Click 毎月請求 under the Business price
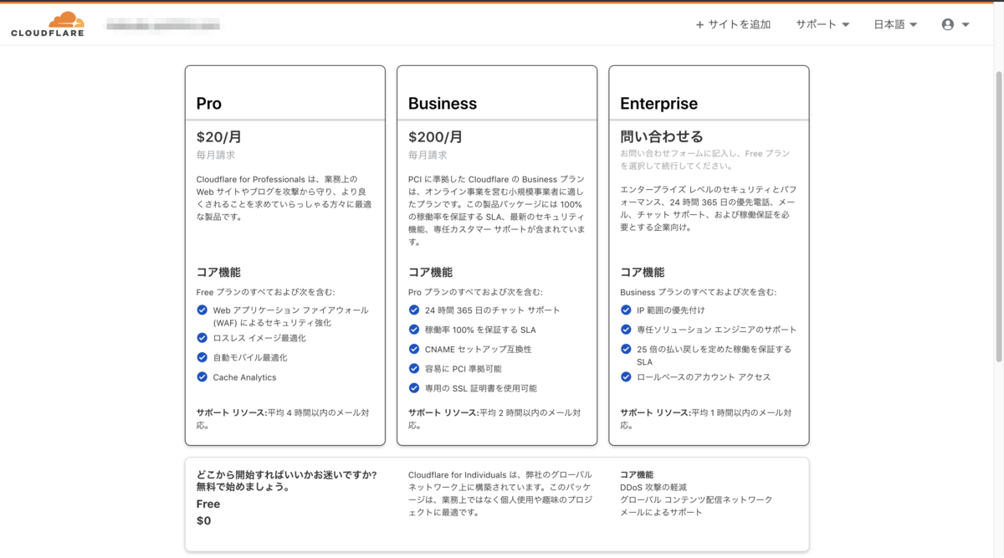The width and height of the screenshot is (1004, 558). [x=428, y=155]
